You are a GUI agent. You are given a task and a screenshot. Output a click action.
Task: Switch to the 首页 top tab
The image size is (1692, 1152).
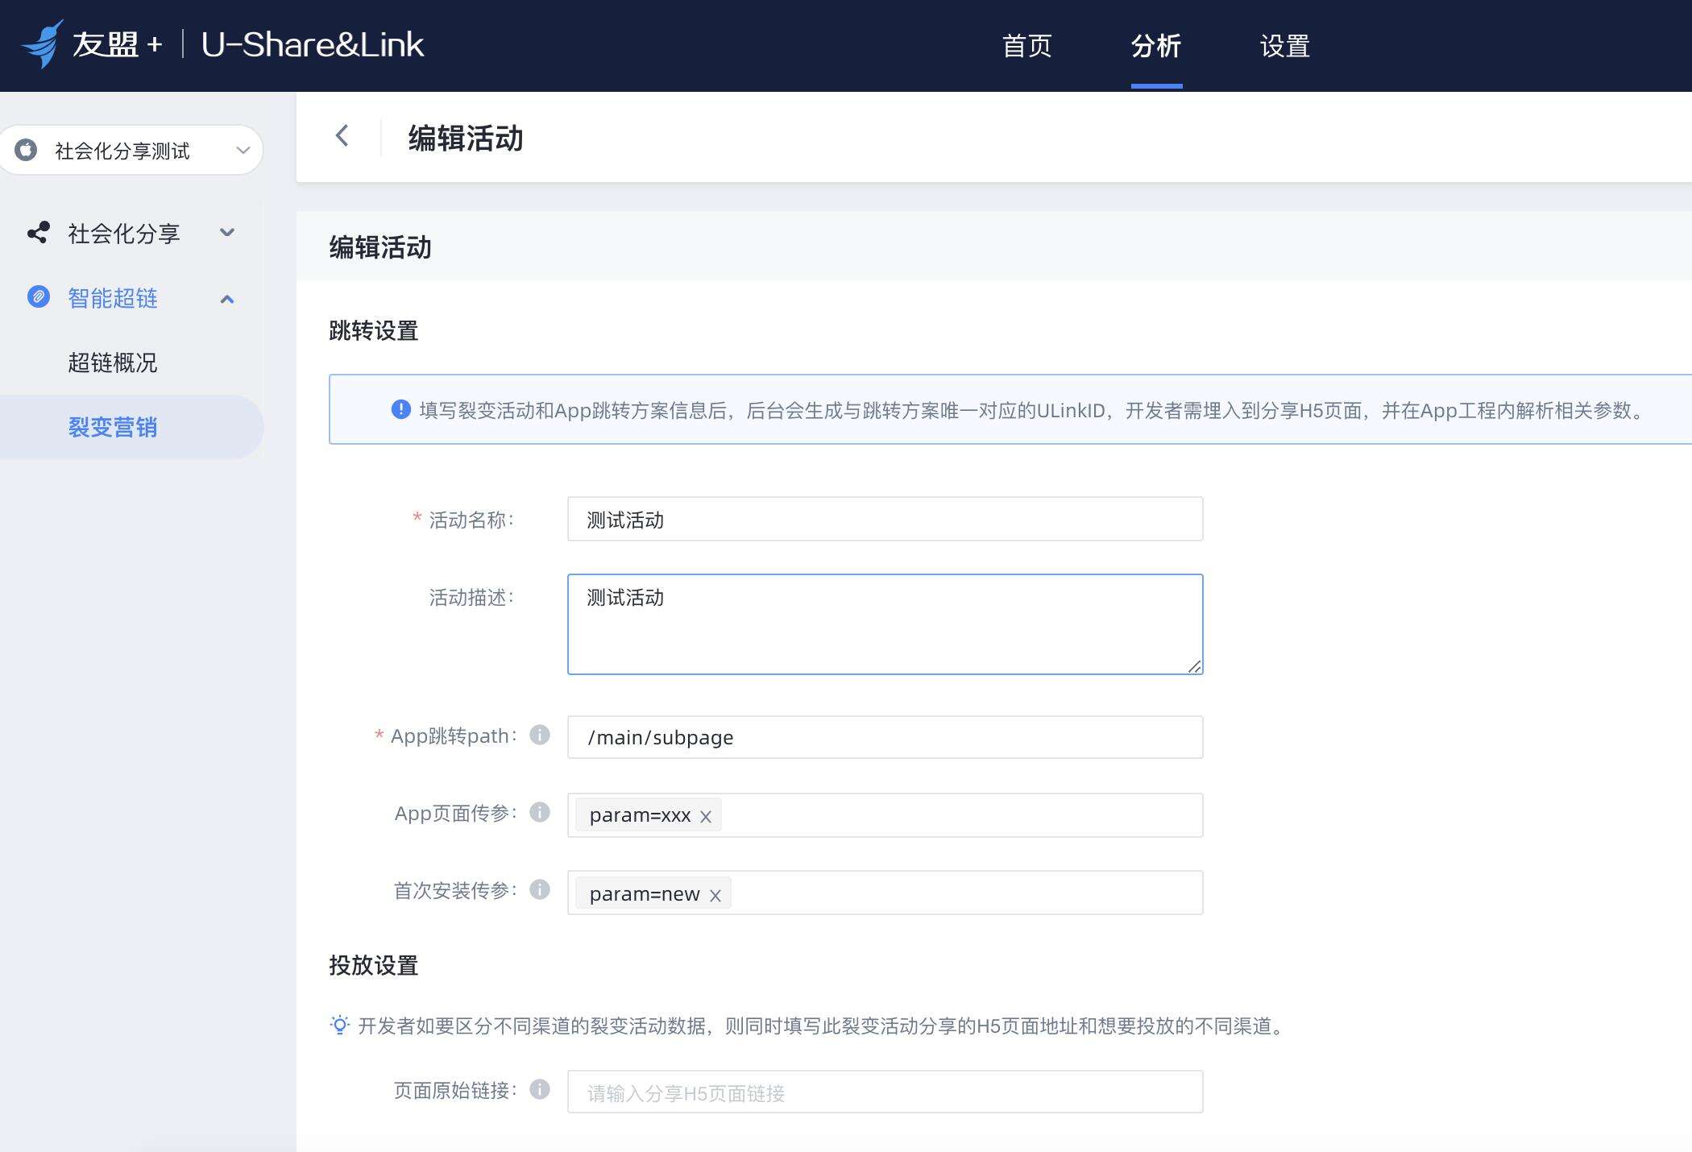coord(1026,46)
